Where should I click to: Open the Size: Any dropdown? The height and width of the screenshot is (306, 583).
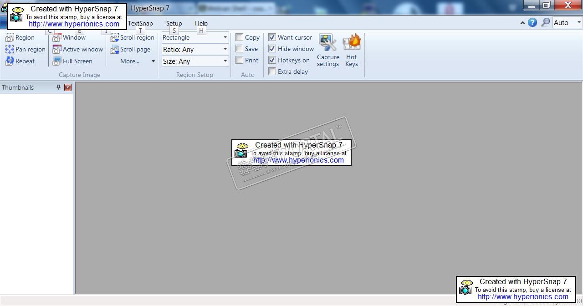(x=195, y=61)
